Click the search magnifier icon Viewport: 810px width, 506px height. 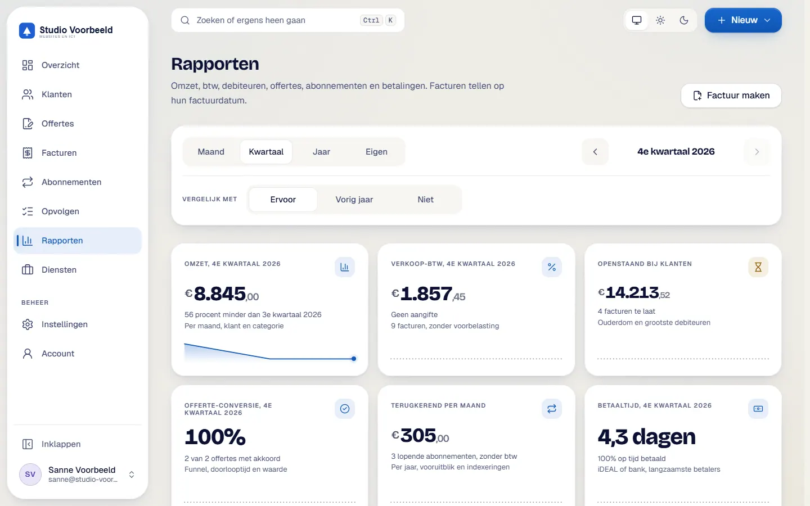[x=185, y=20]
